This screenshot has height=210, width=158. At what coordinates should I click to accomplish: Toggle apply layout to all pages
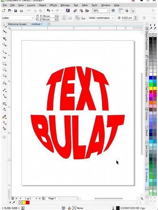click(x=77, y=18)
